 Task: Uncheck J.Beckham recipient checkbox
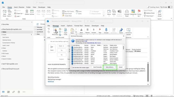click(72, 47)
